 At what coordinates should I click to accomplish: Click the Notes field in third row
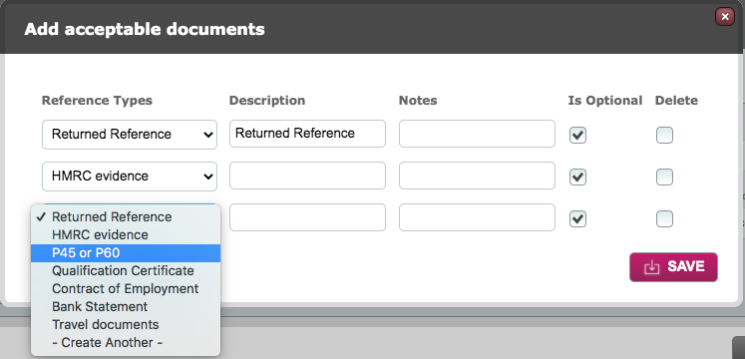(x=477, y=217)
